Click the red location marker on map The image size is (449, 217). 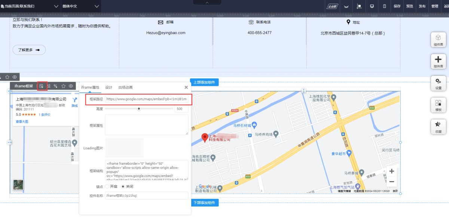click(205, 138)
